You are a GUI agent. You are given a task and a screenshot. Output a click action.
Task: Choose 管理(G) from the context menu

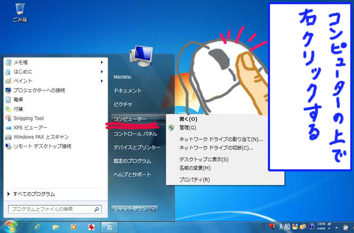click(x=188, y=127)
